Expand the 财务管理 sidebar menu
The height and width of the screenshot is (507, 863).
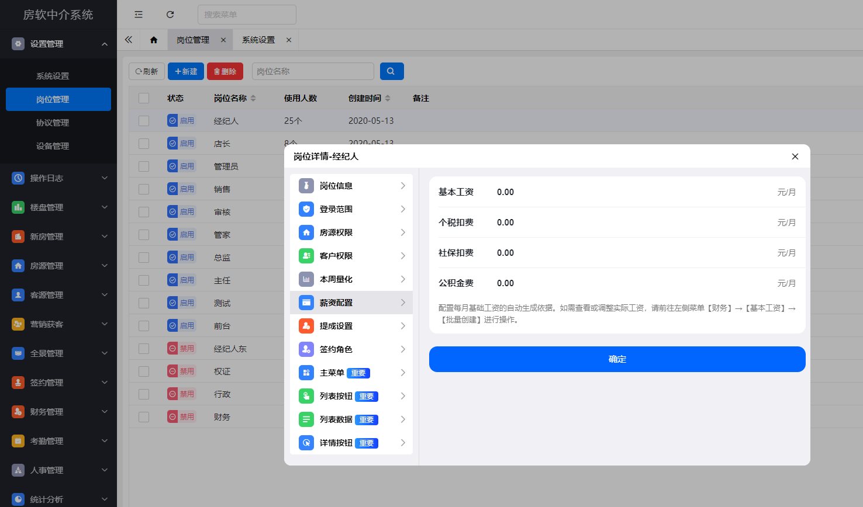point(58,412)
